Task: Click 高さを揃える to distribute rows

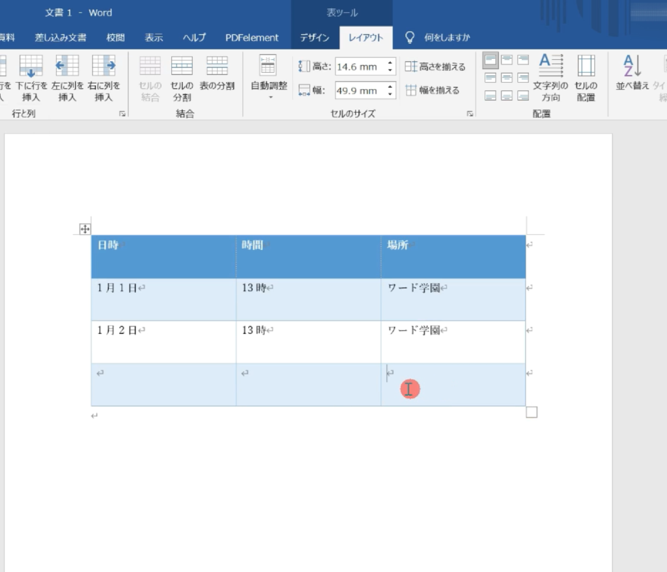Action: (435, 67)
